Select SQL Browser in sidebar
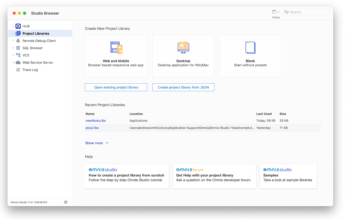345x219 pixels. pos(33,48)
